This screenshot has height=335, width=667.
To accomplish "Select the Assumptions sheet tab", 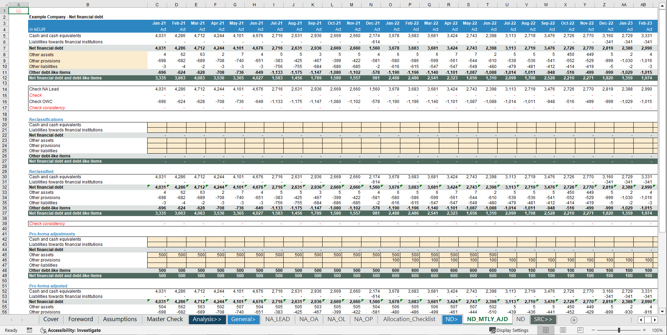I will (120, 319).
